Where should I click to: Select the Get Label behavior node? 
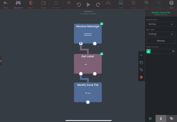[88, 64]
